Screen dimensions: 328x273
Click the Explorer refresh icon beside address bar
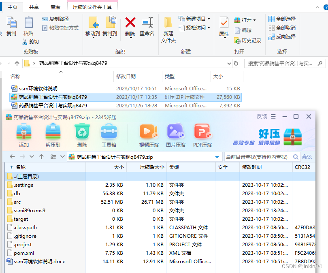[236, 63]
